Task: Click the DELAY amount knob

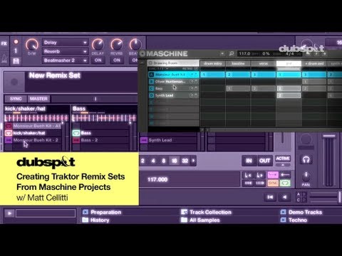Action: point(98,44)
